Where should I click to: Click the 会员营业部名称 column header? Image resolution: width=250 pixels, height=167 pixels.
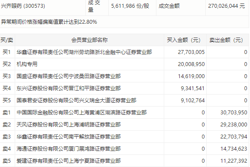[89, 40]
